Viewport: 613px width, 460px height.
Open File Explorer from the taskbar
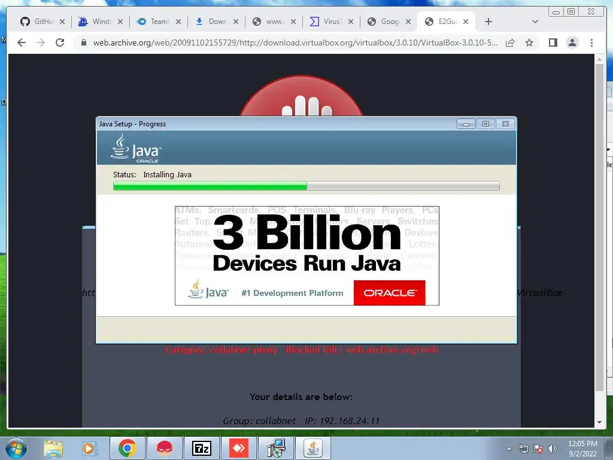53,448
